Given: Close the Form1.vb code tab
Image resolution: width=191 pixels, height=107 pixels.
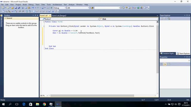Looking at the screenshot, I should pos(50,16).
